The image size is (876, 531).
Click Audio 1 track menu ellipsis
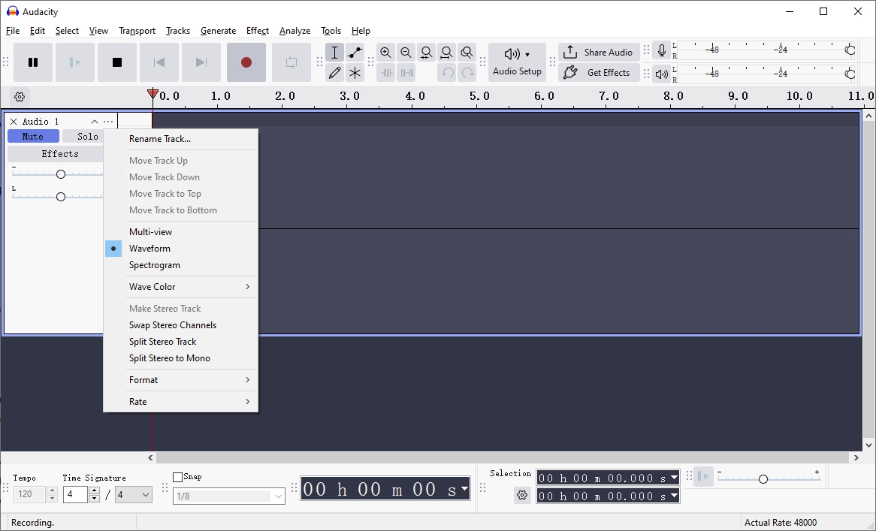coord(108,121)
